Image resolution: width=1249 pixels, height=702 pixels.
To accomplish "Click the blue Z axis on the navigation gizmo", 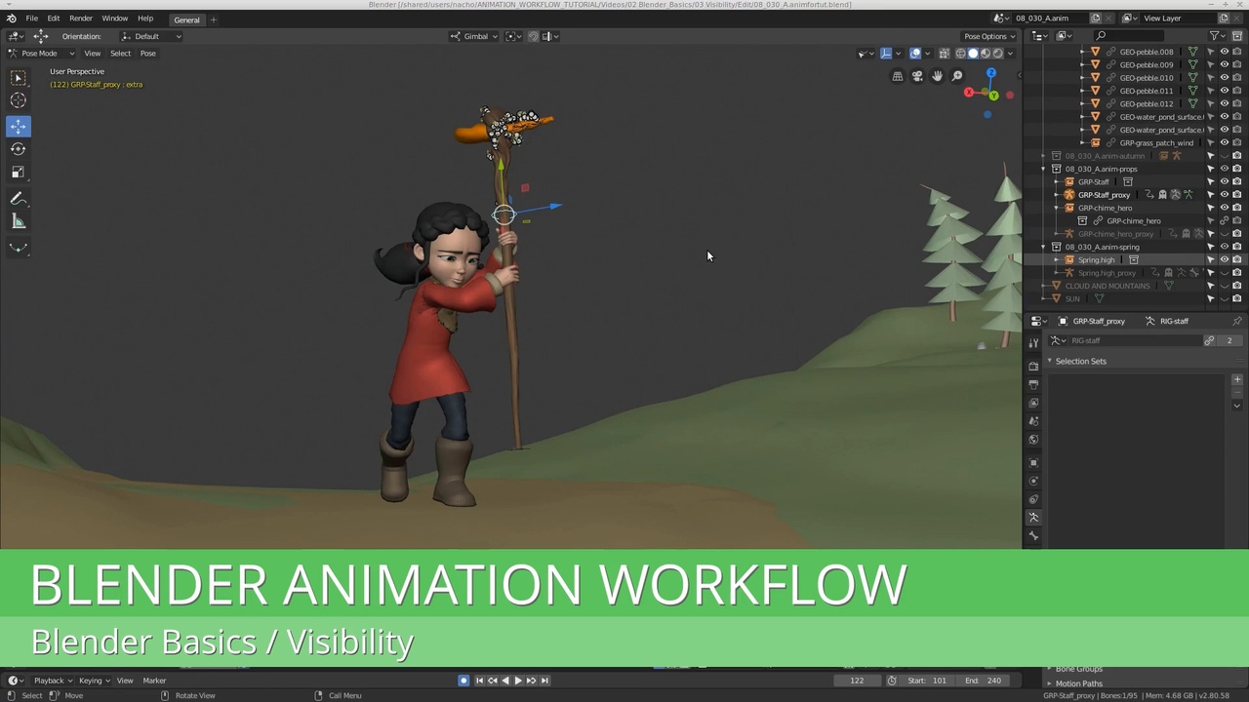I will point(991,74).
